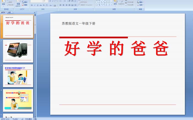
Task: Click the Format Painter (格式刷) button
Action: point(10,5)
